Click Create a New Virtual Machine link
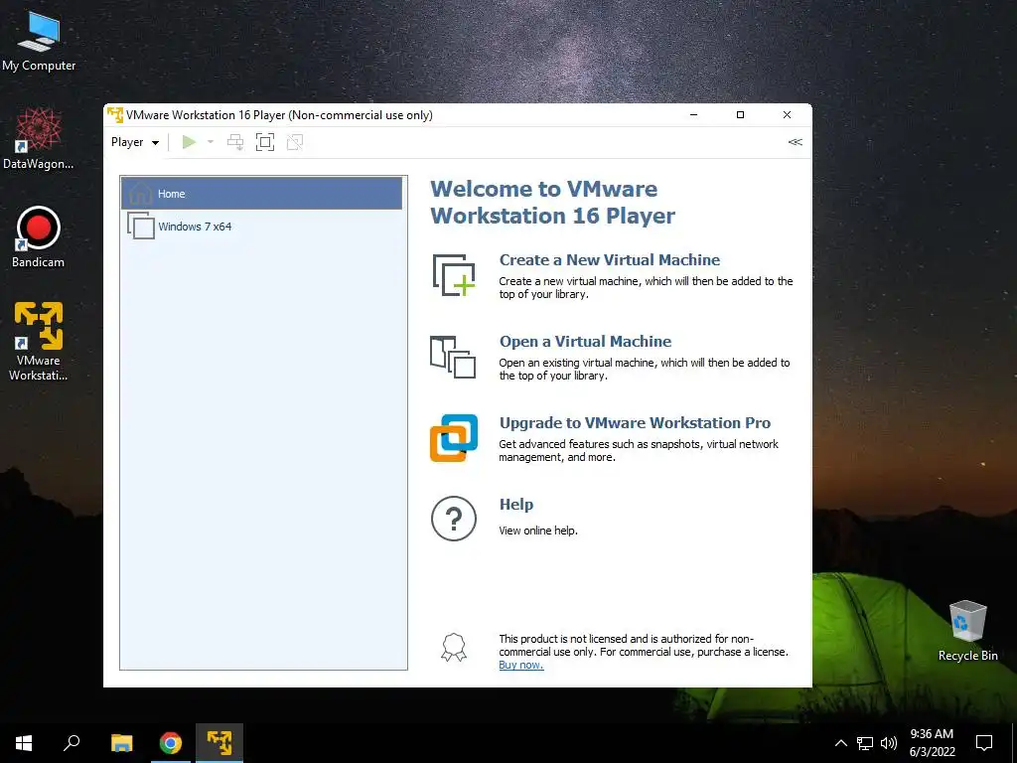Screen dimensions: 1017x763 (x=610, y=260)
